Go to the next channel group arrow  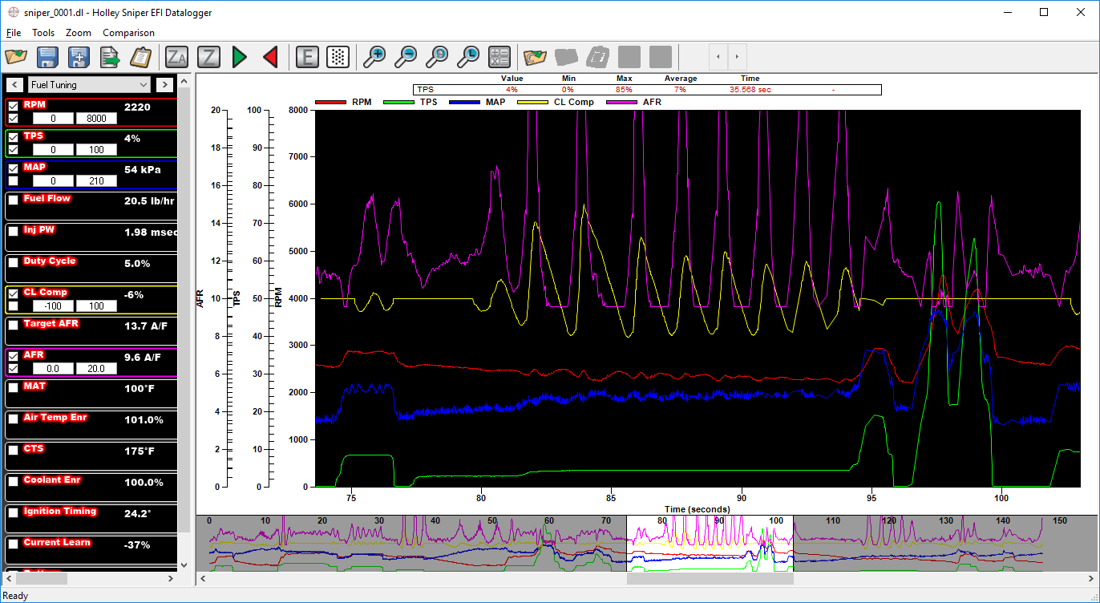[x=164, y=84]
